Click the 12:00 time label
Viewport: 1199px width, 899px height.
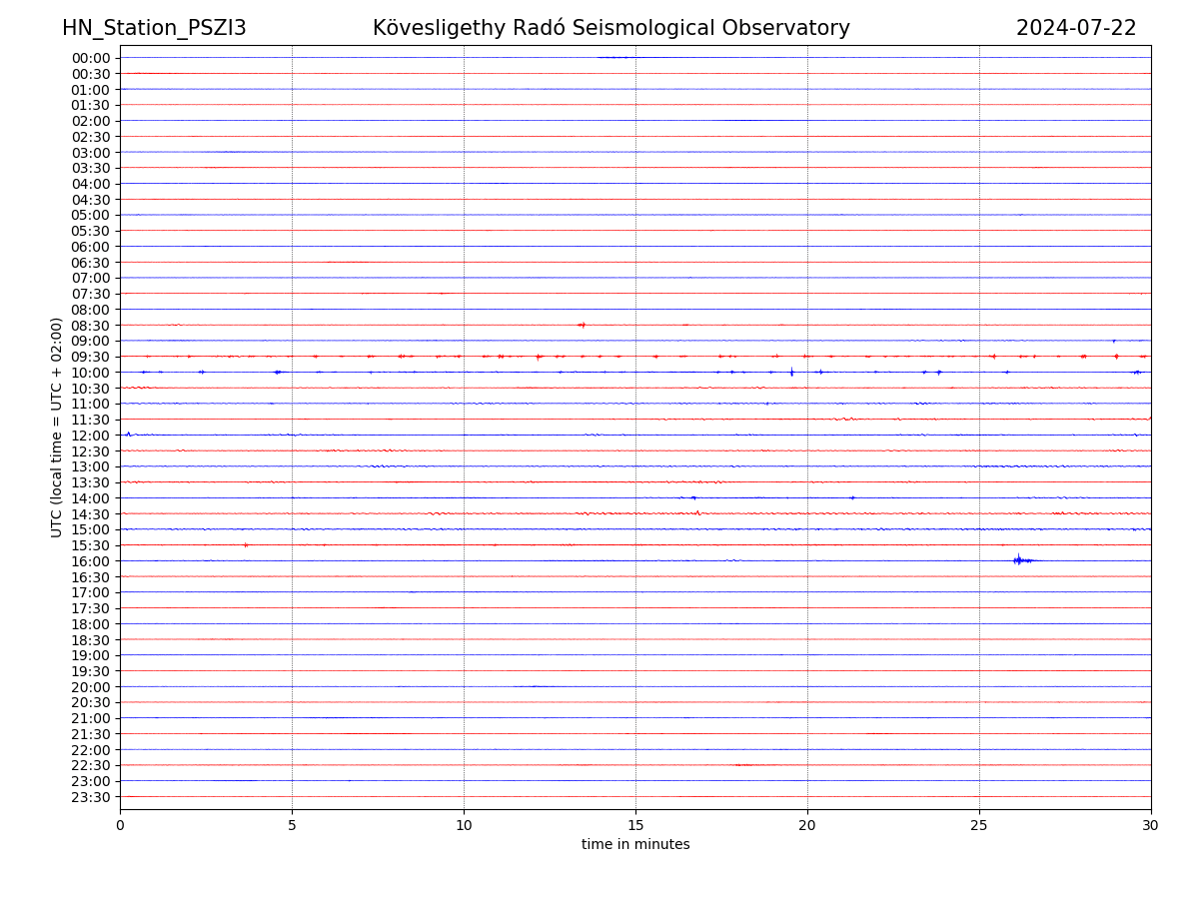click(90, 436)
